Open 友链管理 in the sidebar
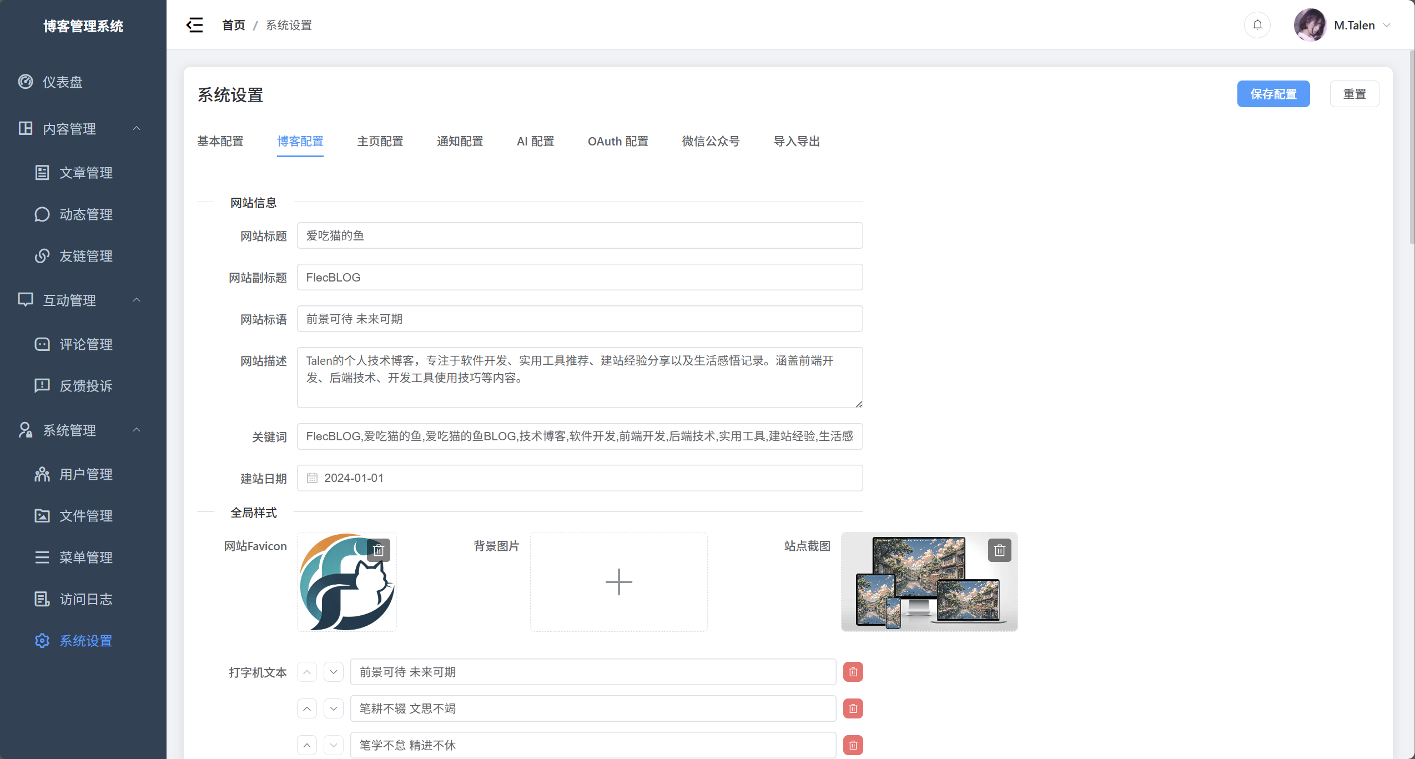Viewport: 1415px width, 759px height. pos(86,256)
